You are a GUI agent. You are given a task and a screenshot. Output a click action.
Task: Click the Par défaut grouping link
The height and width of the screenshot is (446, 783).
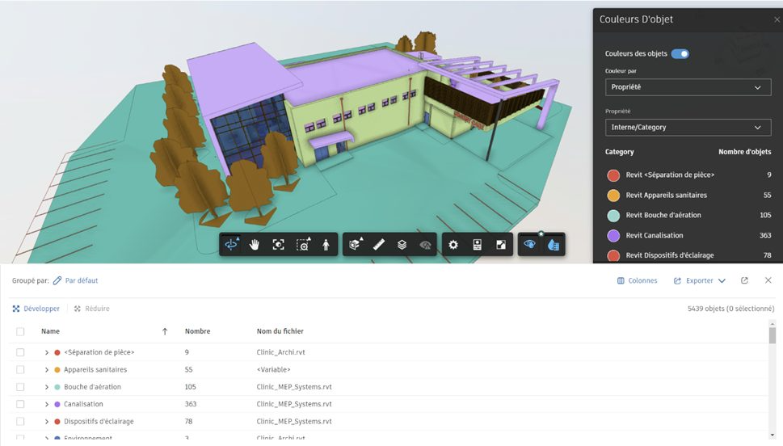click(76, 280)
